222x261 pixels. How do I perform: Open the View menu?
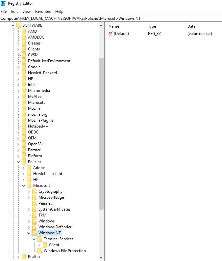[x=26, y=12]
